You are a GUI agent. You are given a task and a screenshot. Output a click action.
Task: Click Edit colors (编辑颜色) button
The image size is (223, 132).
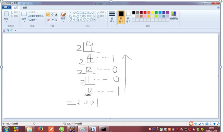[x=174, y=15]
